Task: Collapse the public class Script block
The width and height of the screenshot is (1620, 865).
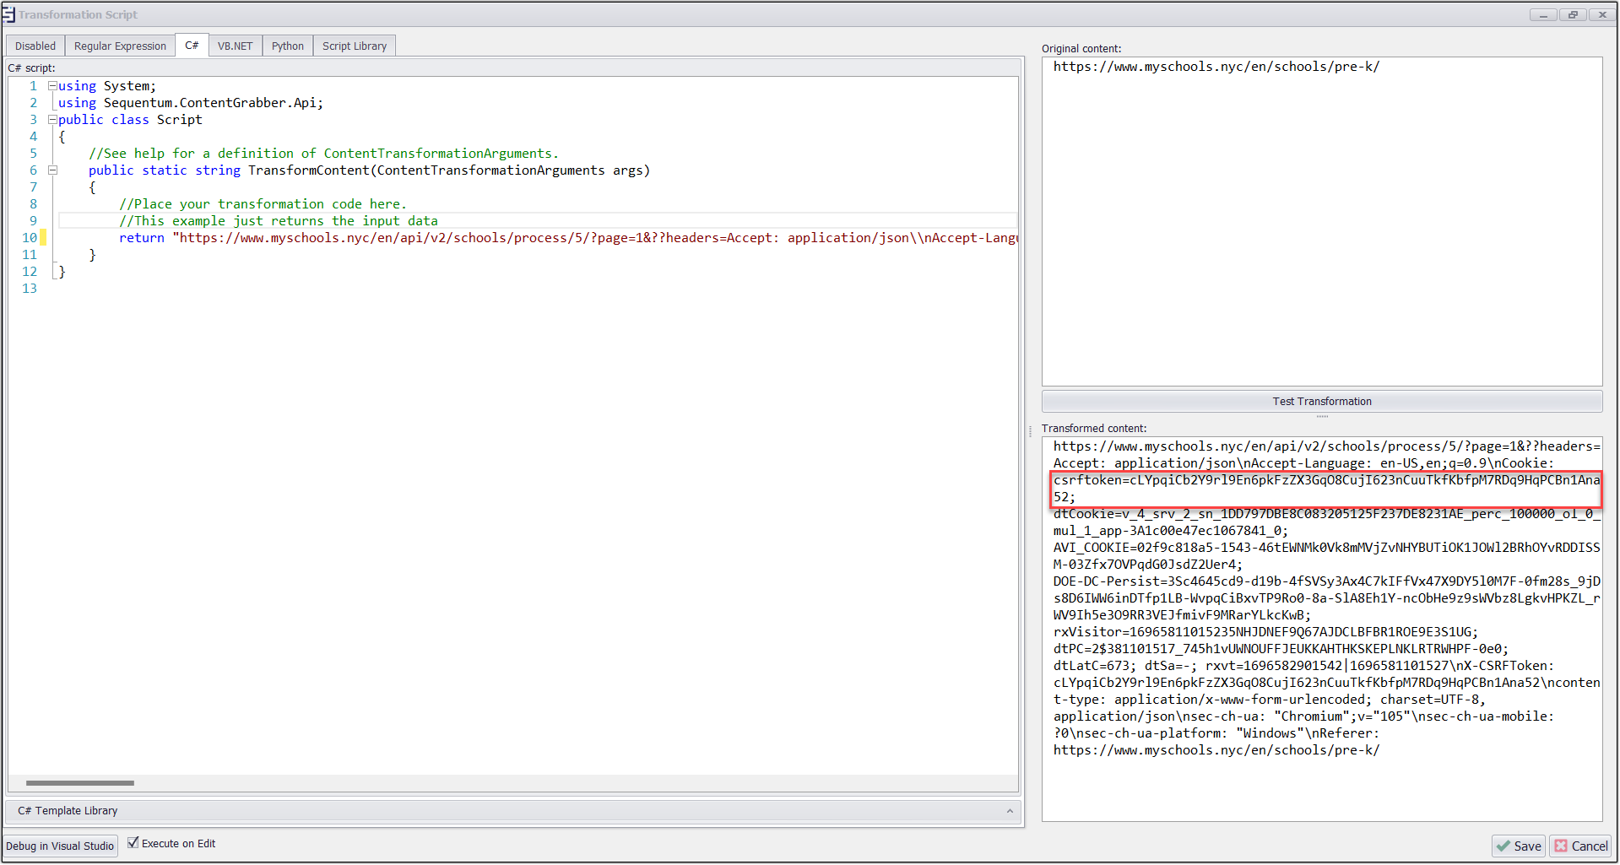Action: point(52,120)
